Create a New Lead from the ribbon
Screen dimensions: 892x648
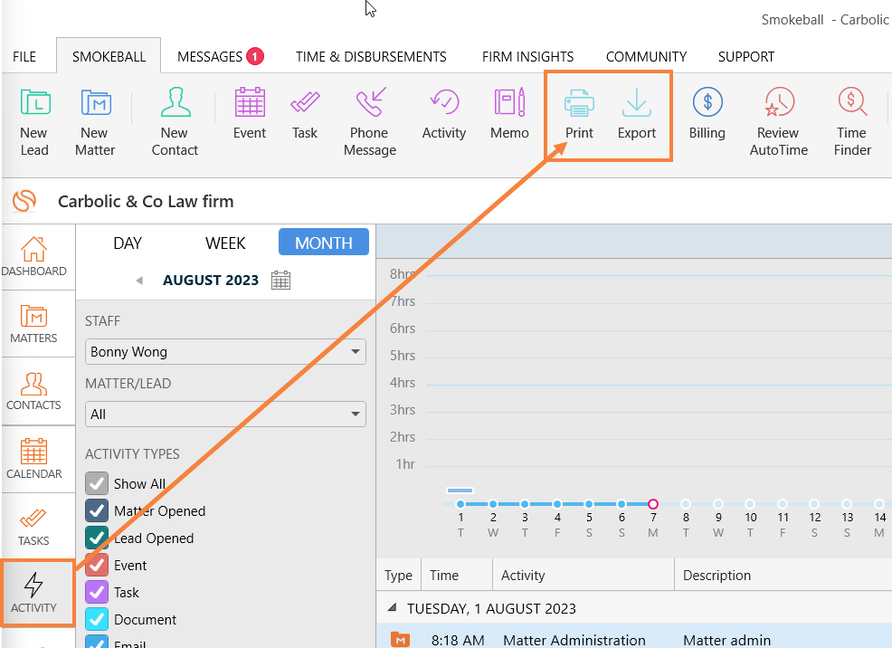(34, 122)
